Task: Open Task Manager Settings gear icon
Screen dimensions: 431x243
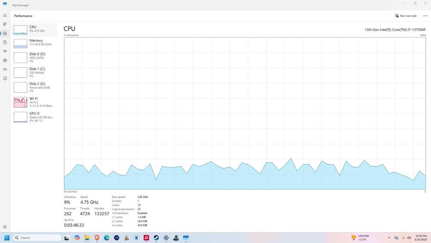Action: click(5, 227)
